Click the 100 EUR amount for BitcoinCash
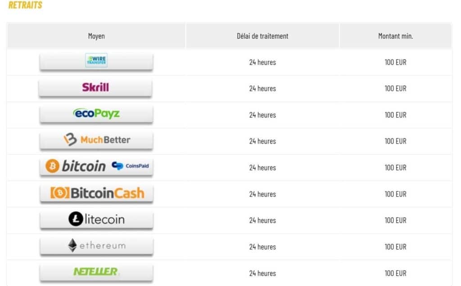 (x=395, y=194)
